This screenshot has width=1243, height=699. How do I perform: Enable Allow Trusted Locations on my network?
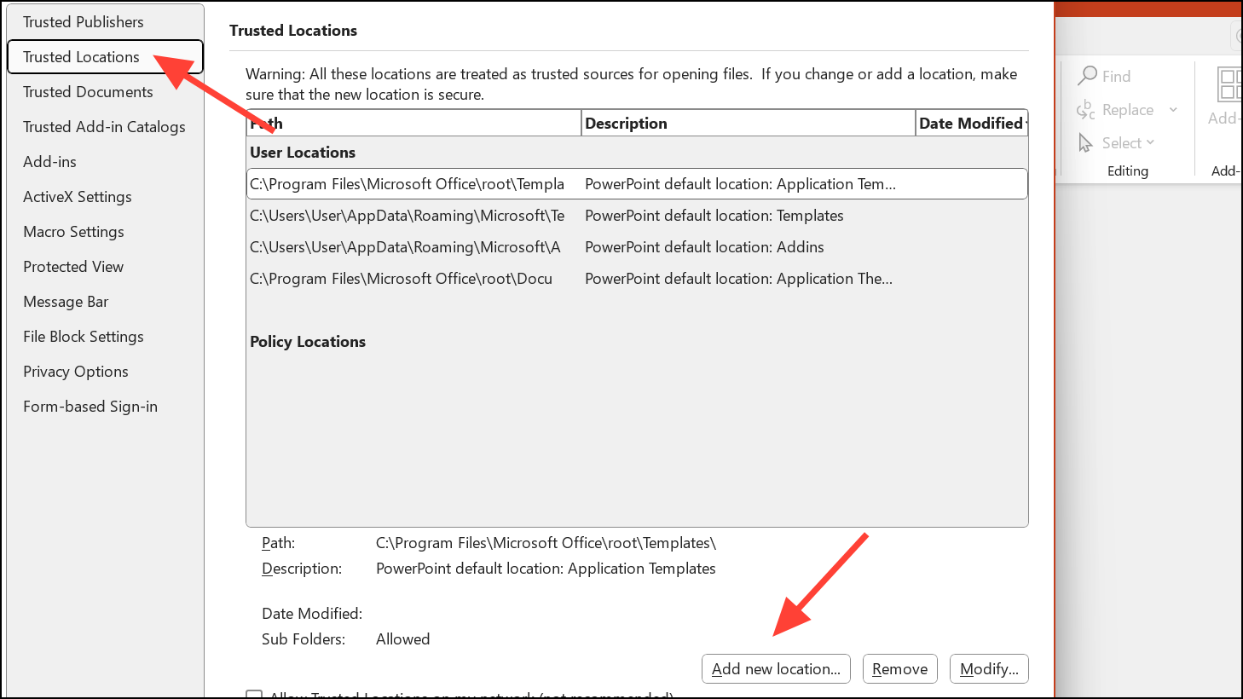point(254,696)
